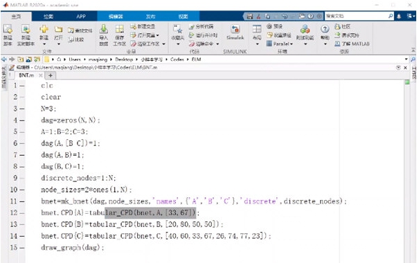The image size is (419, 263).
Task: Click the Open folder icon
Action: tap(58, 29)
